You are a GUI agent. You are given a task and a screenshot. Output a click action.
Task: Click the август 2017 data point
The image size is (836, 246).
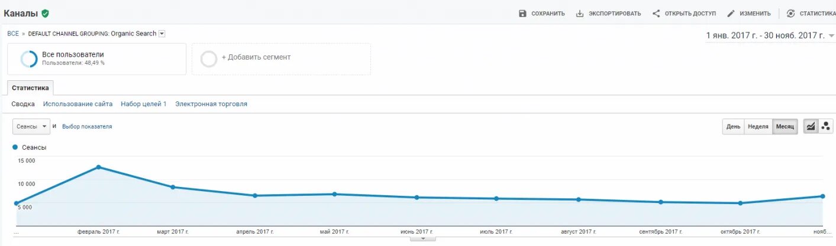tap(579, 199)
